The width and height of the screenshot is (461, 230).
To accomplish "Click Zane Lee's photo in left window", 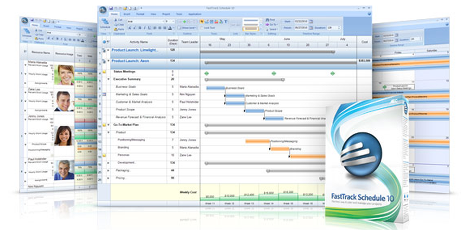I will pos(64,101).
